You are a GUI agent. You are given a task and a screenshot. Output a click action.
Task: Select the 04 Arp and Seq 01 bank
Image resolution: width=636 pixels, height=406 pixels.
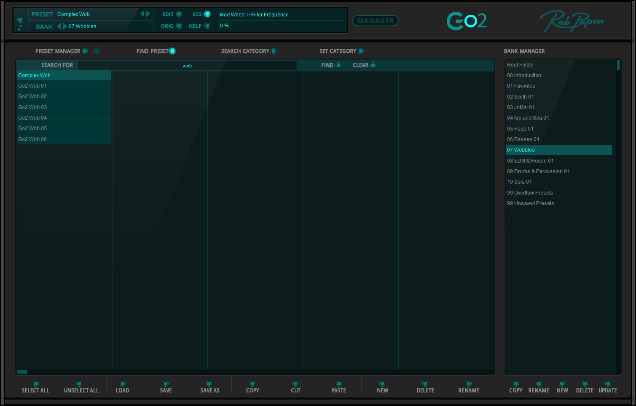559,118
